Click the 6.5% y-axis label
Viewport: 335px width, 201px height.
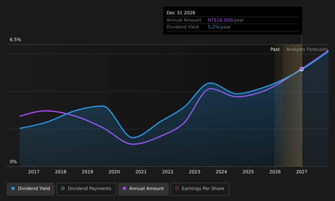tap(15, 40)
